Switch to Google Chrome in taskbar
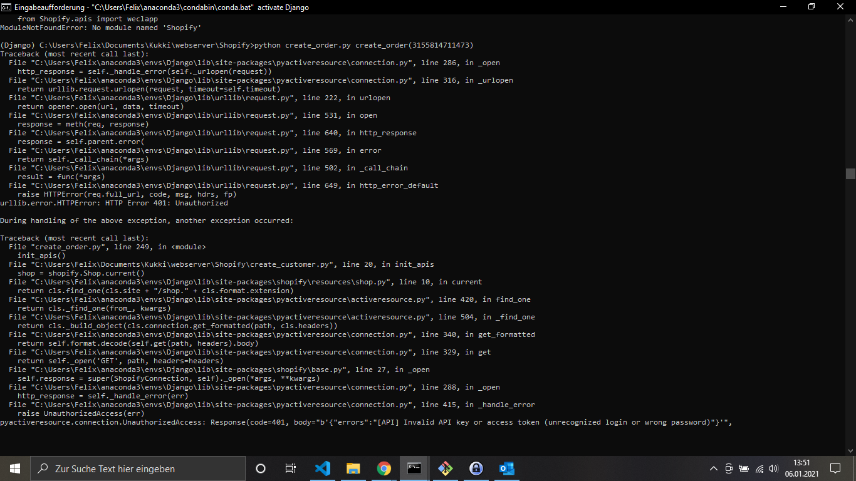 click(384, 468)
